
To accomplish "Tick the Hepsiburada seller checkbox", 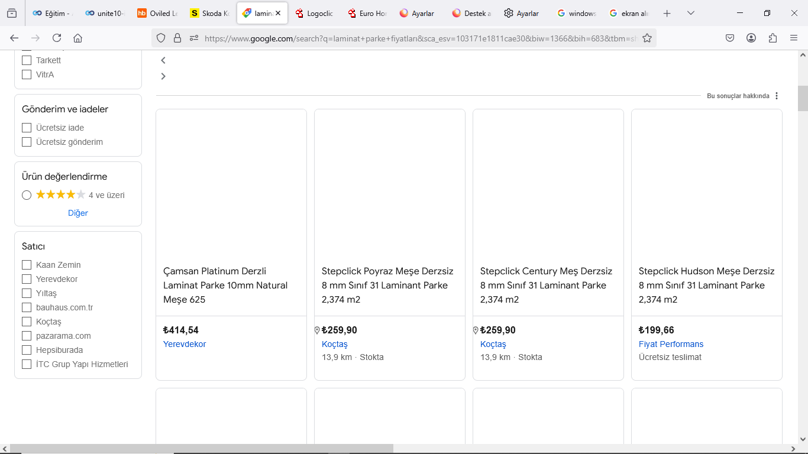I will [x=27, y=350].
